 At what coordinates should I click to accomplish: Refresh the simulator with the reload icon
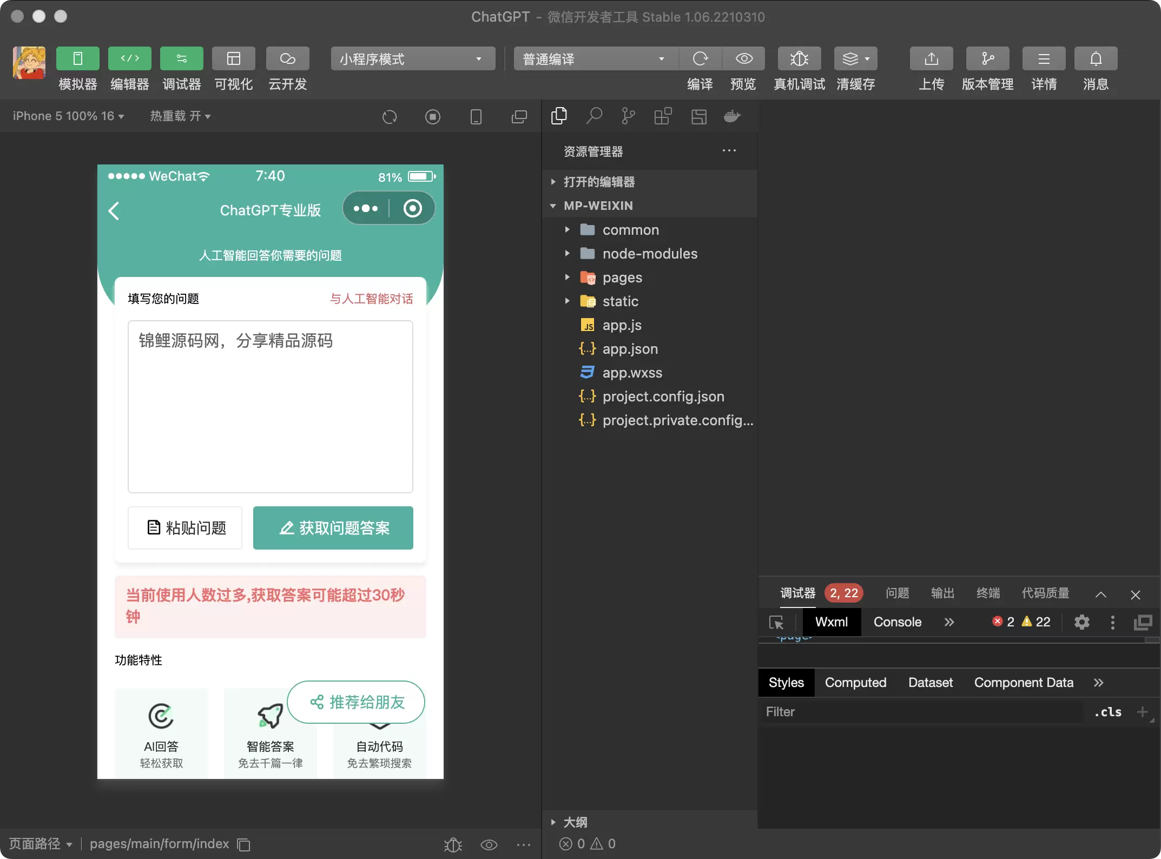[390, 117]
